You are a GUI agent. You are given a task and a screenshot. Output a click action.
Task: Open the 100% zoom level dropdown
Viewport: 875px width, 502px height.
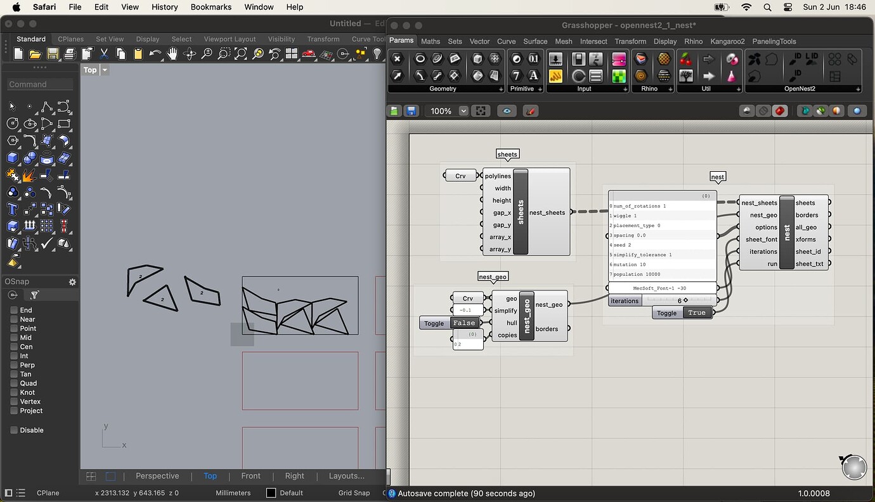(463, 111)
